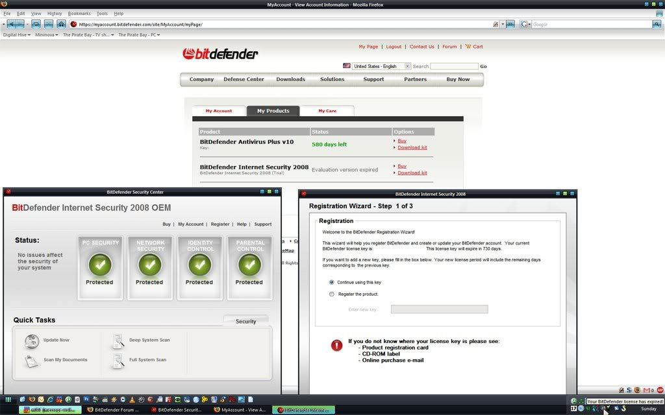665x415 pixels.
Task: Expand The Pirate Bay - PC bookmark folder
Action: 139,35
